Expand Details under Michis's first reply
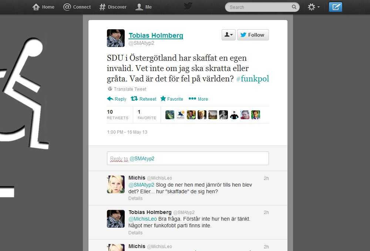The height and width of the screenshot is (251, 370). [135, 198]
